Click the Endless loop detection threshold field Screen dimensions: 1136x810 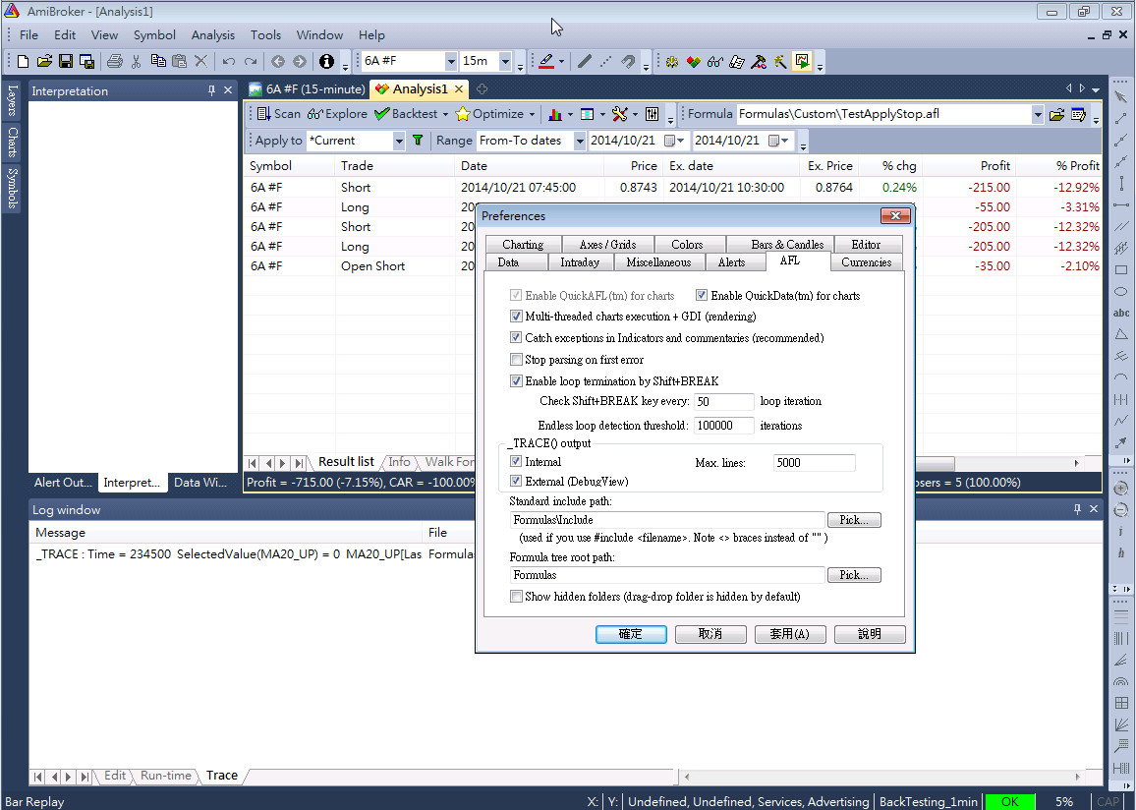pos(724,426)
